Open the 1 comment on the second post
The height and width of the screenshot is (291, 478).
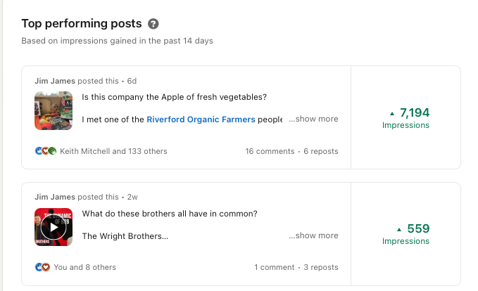click(x=275, y=267)
